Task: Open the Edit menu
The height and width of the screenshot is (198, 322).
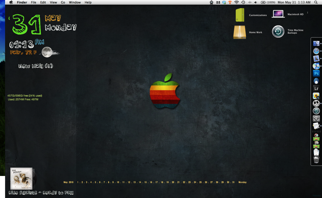Action: (x=43, y=3)
